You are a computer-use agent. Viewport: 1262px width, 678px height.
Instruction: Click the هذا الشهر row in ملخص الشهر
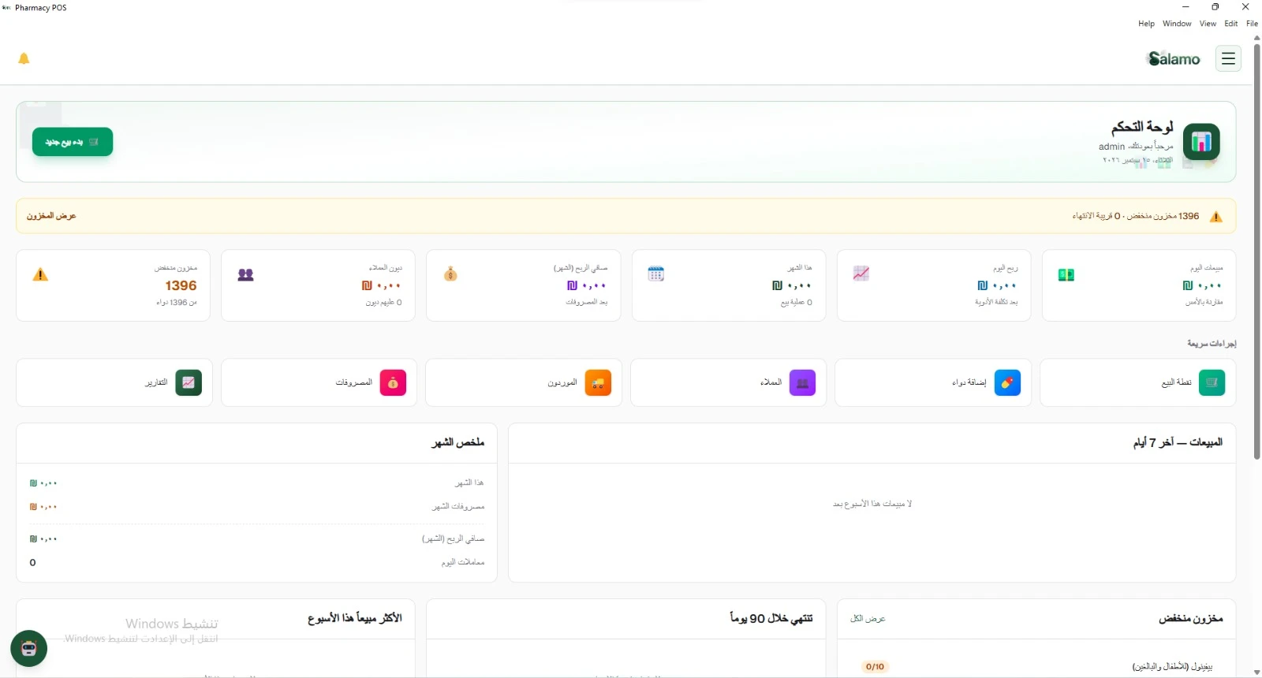tap(257, 482)
